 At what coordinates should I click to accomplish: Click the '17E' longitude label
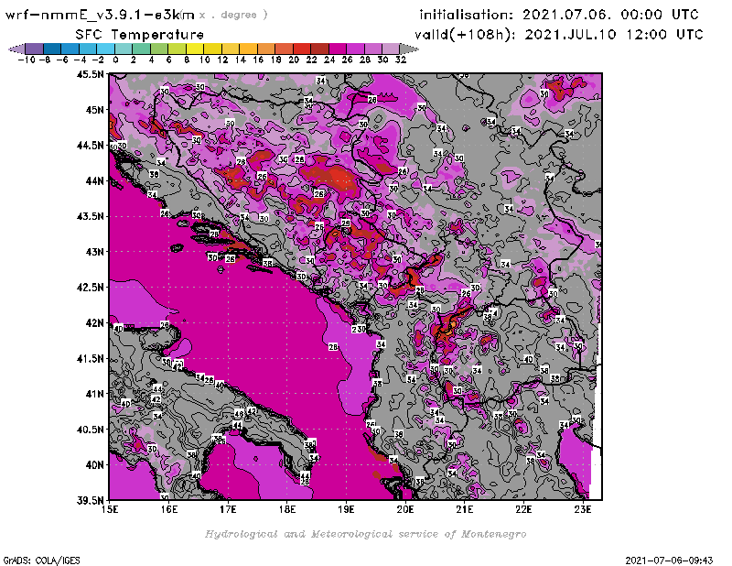[x=228, y=509]
